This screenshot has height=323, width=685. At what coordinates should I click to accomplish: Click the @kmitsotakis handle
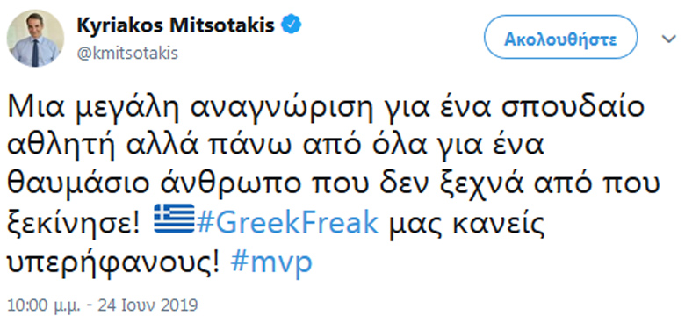(x=127, y=54)
